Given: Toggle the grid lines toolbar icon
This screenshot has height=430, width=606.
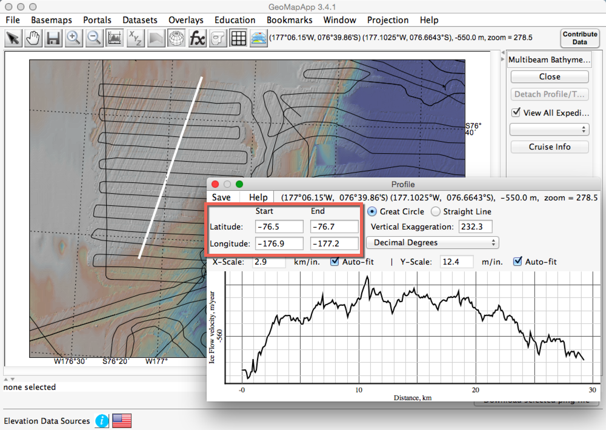Looking at the screenshot, I should coord(238,38).
